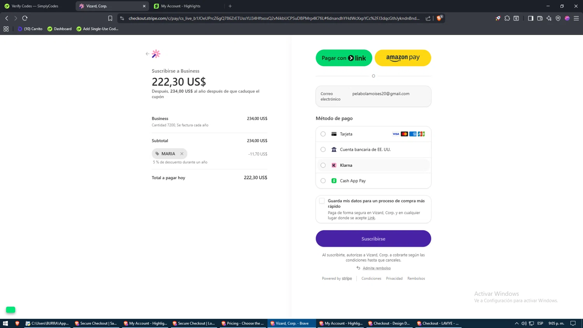Click the address bar URL
583x328 pixels.
(x=274, y=18)
